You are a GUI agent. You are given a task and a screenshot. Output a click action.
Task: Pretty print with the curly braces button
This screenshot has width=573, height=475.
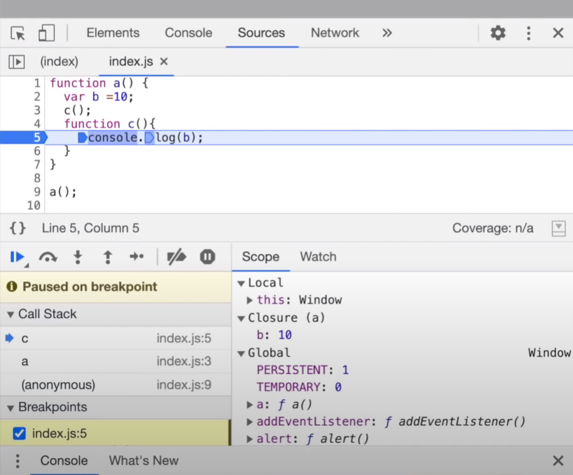tap(18, 228)
